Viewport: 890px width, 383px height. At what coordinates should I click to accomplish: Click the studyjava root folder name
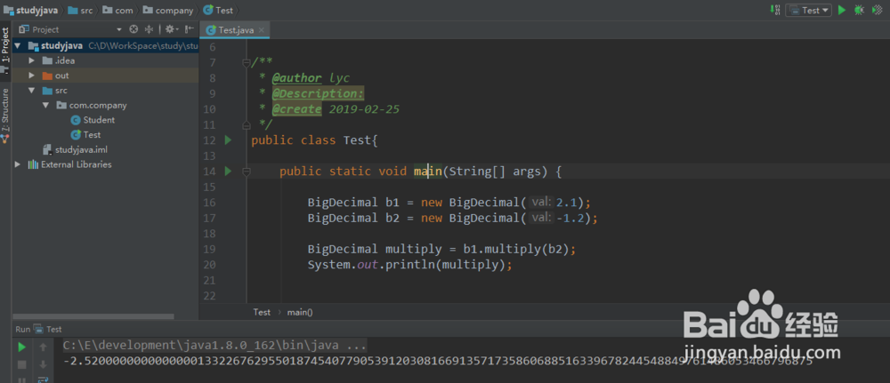[62, 46]
